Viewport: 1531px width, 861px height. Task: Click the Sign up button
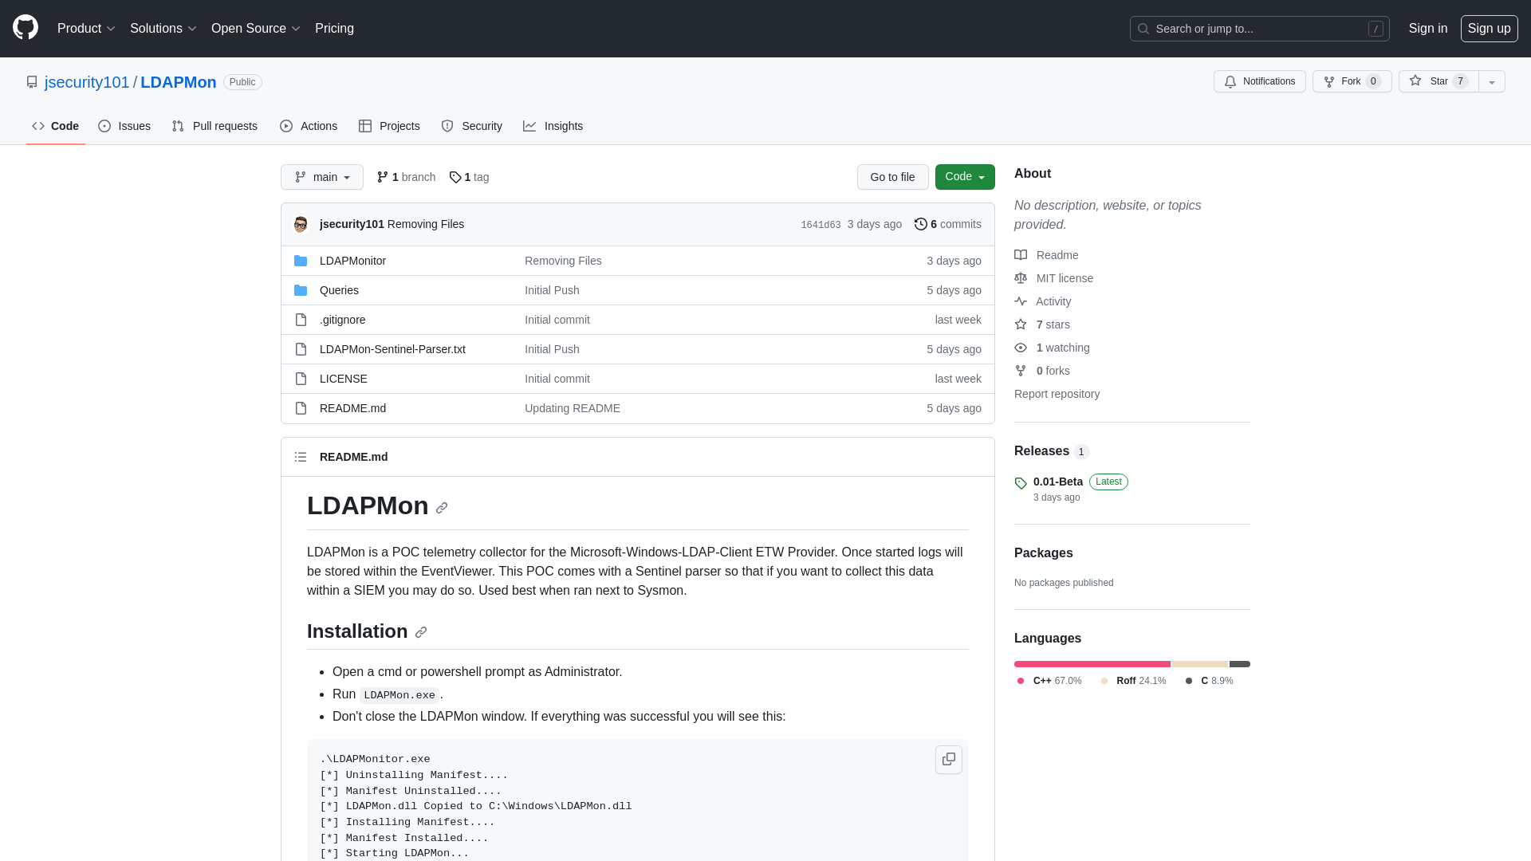pos(1489,29)
